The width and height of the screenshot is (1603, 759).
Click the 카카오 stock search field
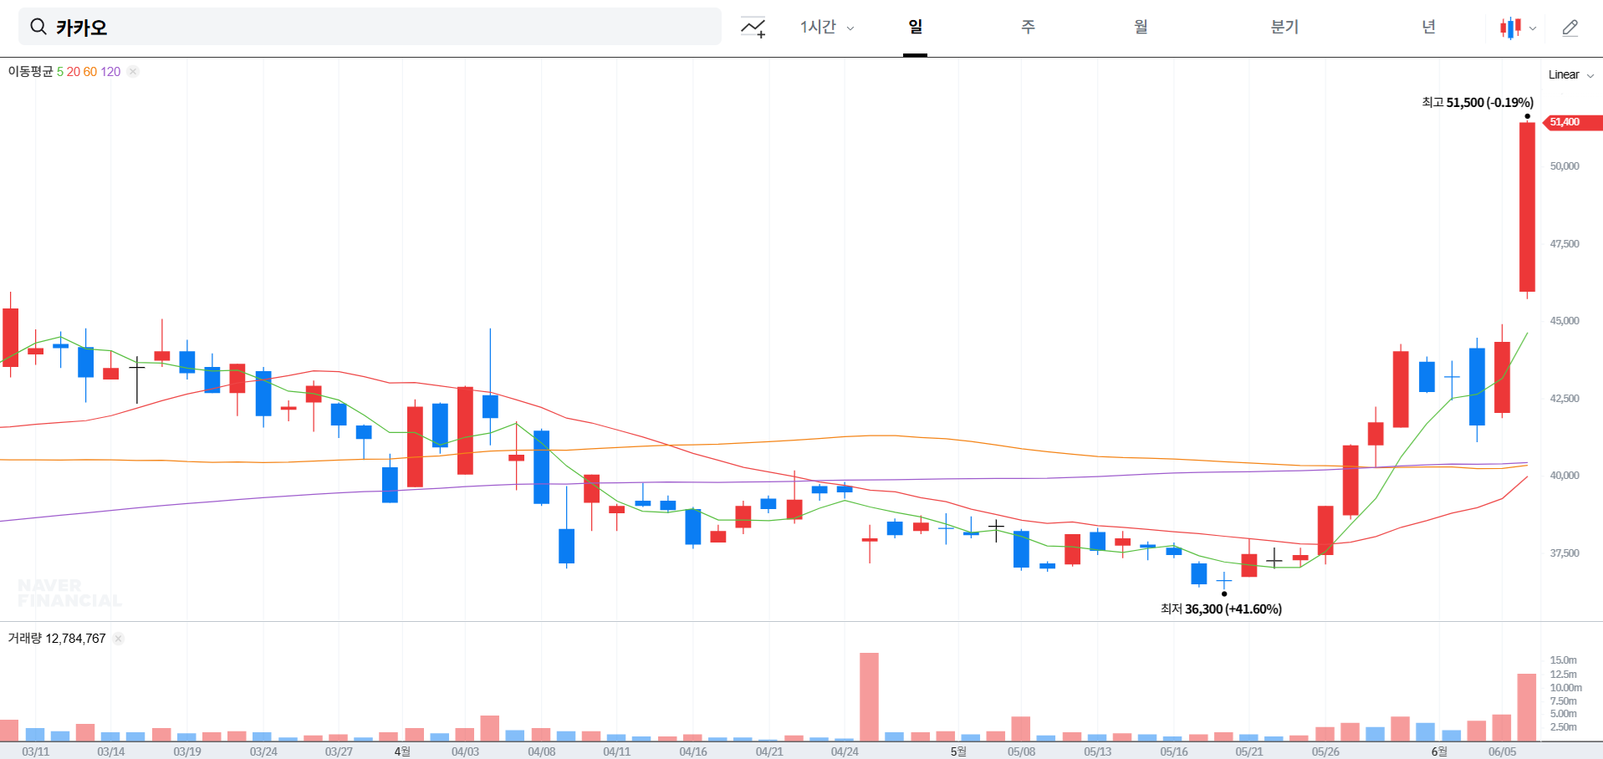[x=370, y=27]
